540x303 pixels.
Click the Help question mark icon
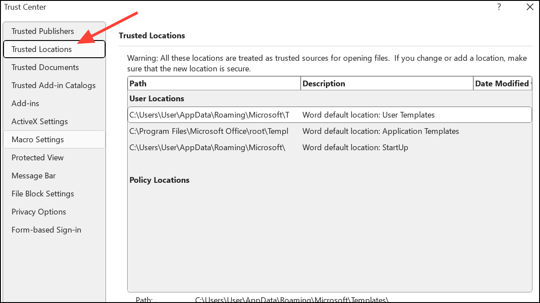pyautogui.click(x=498, y=7)
